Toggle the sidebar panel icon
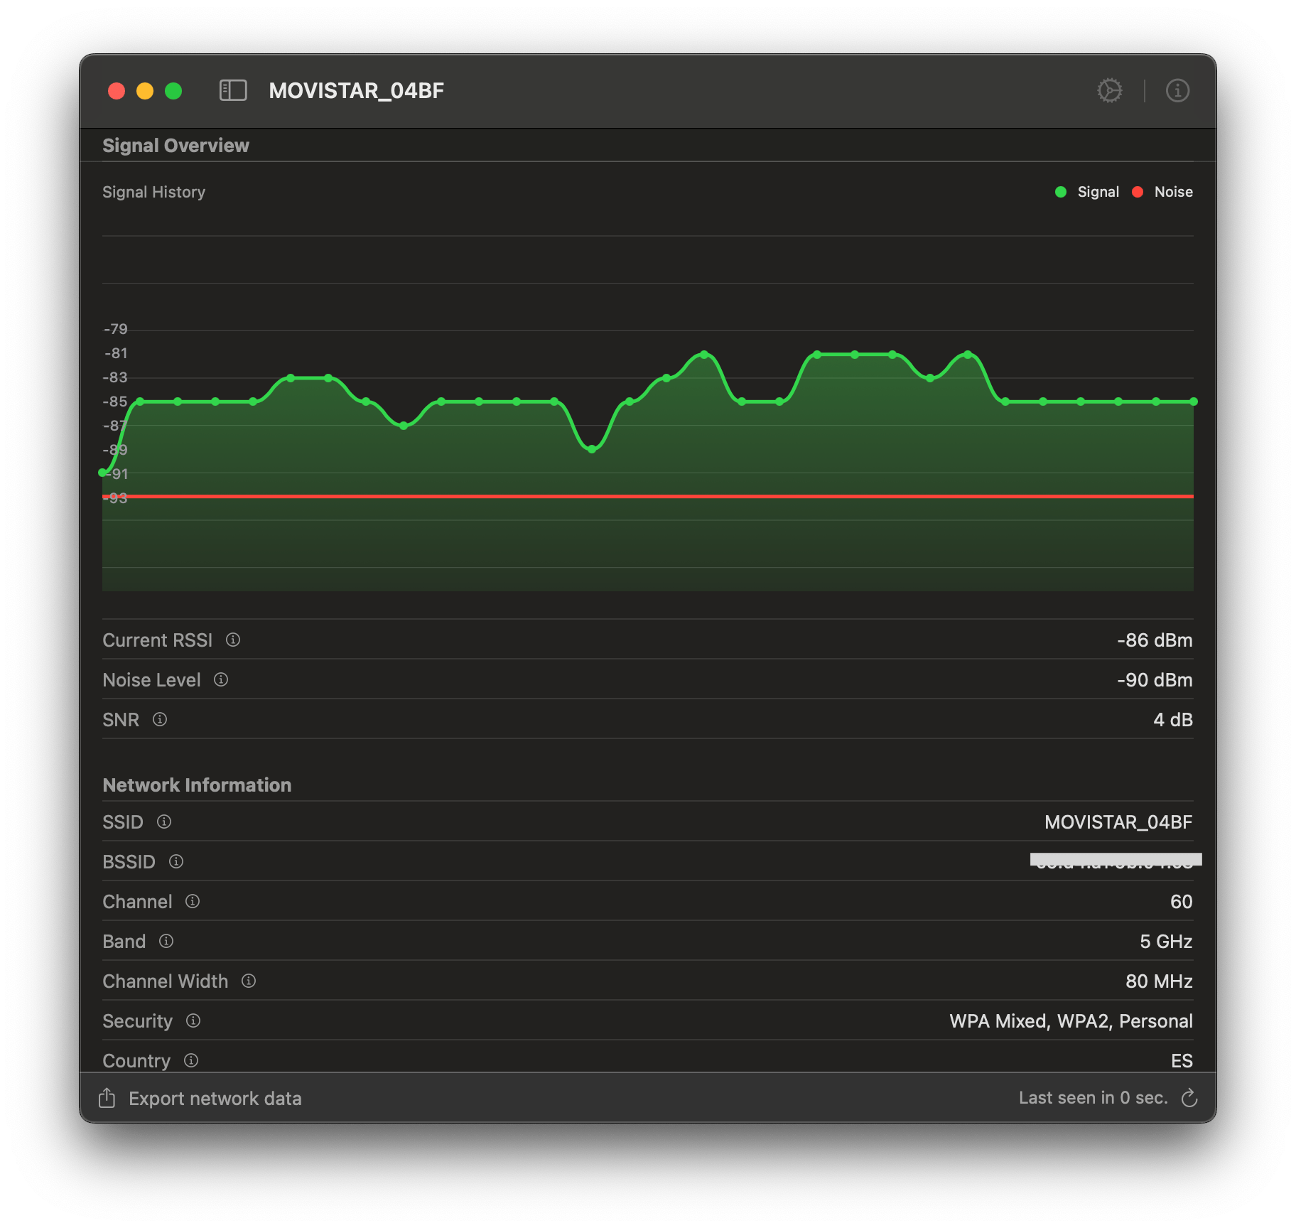Screen dimensions: 1296x1228 (x=233, y=91)
